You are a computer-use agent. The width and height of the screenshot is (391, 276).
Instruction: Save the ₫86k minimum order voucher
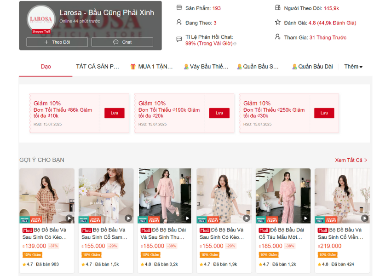(114, 113)
